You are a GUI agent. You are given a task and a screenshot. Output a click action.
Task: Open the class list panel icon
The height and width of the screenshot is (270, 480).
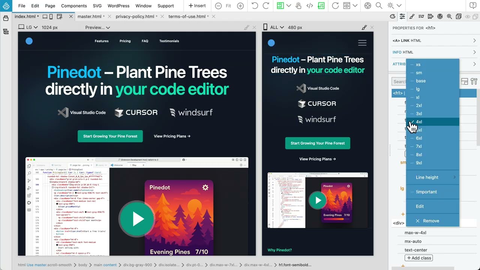(x=421, y=16)
